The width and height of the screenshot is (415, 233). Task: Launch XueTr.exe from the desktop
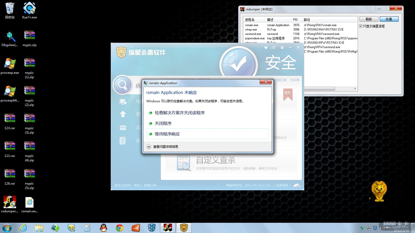point(29,11)
